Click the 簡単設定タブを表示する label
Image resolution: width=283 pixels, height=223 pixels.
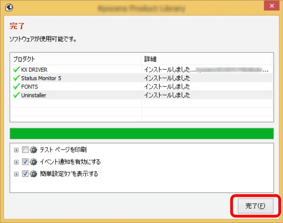pyautogui.click(x=69, y=174)
